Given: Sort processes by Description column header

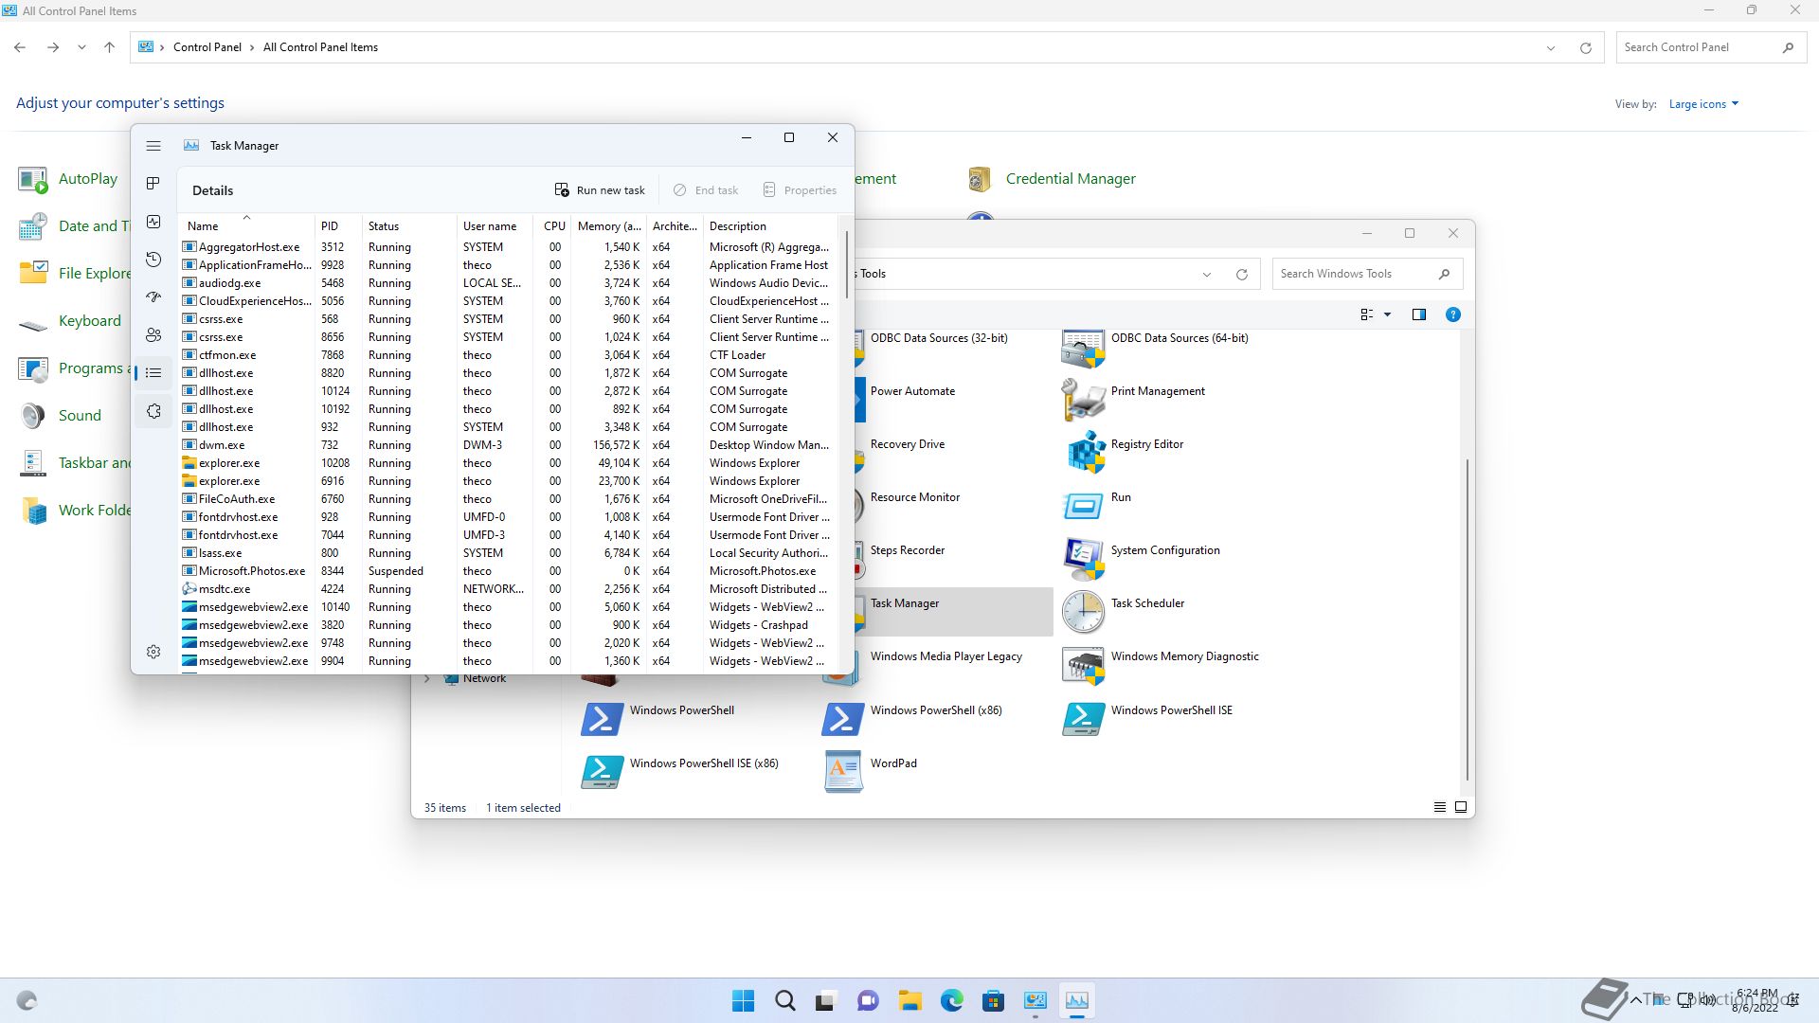Looking at the screenshot, I should point(769,226).
